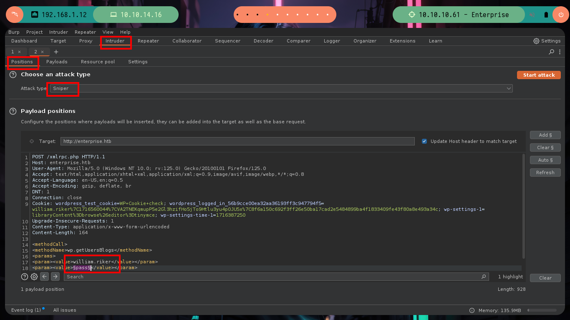Viewport: 570px width, 320px height.
Task: Click the target crosshair icon beside 10.10.10.61
Action: point(412,15)
